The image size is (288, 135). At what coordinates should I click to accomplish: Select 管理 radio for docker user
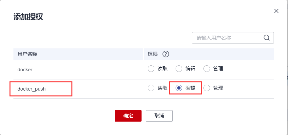pos(207,69)
